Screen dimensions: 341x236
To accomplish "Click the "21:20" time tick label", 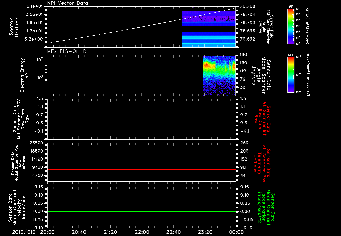I will [x=111, y=232].
